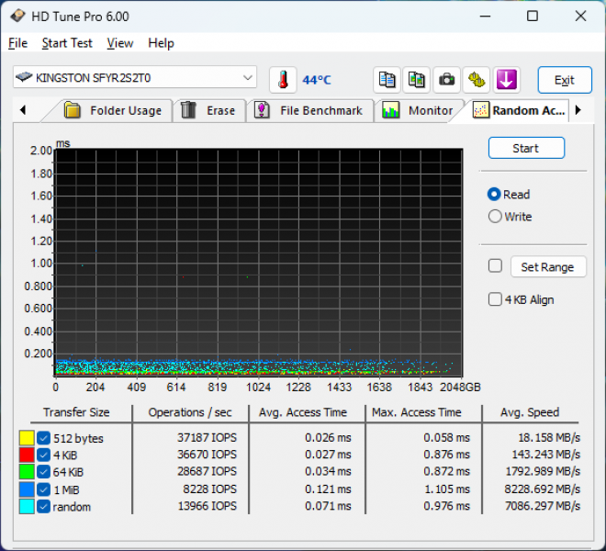Click the purple download arrow icon
The height and width of the screenshot is (551, 606).
point(506,80)
